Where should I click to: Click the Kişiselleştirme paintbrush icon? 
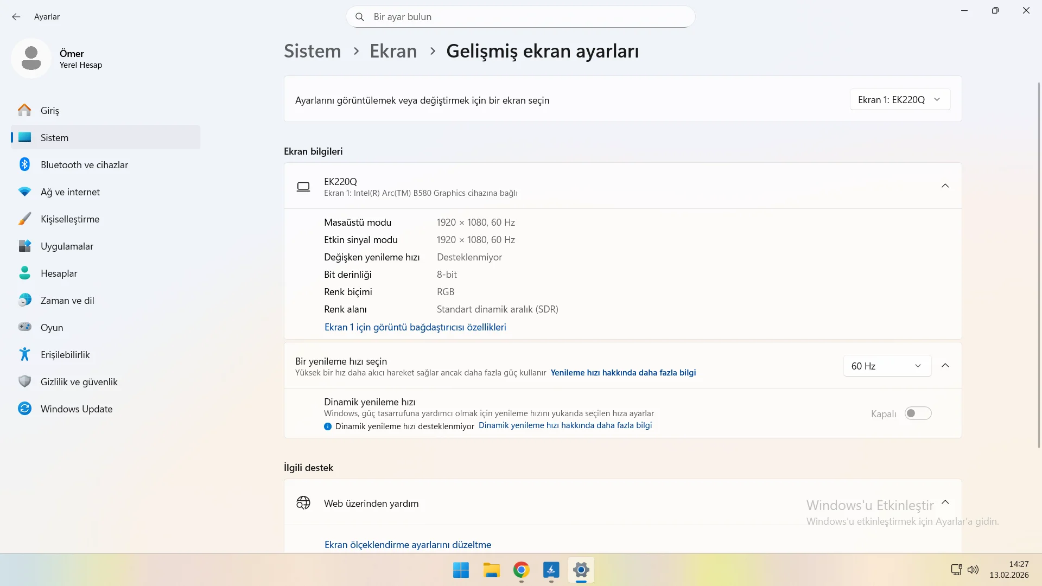pyautogui.click(x=24, y=219)
